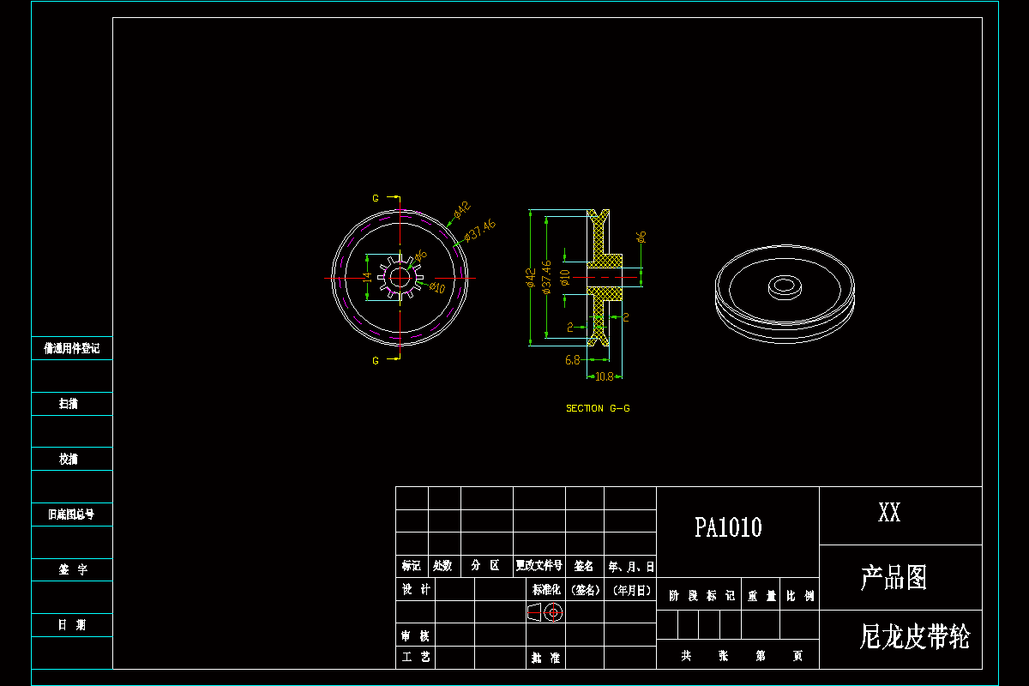Select the '重 量' cell
This screenshot has width=1029, height=686.
(x=761, y=594)
